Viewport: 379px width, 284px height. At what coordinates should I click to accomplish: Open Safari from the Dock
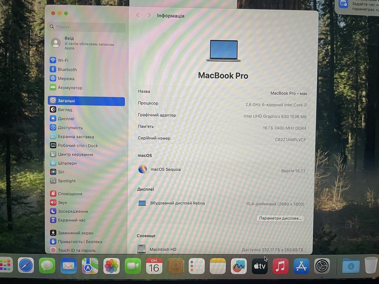point(26,266)
